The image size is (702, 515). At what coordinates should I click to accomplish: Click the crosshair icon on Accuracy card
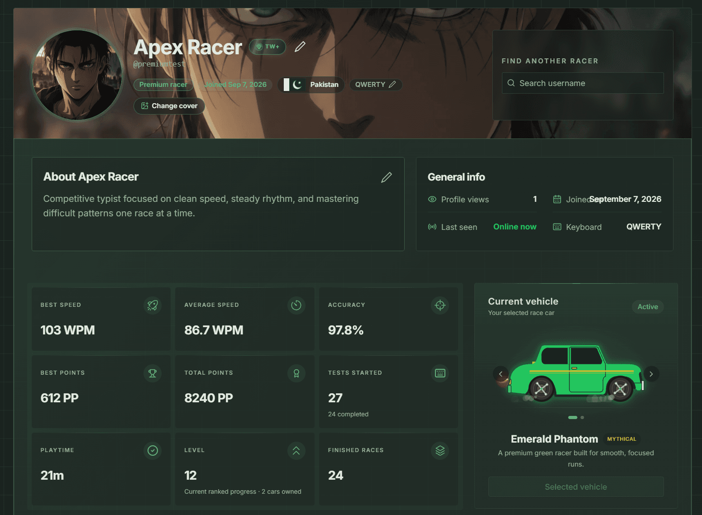(x=440, y=305)
